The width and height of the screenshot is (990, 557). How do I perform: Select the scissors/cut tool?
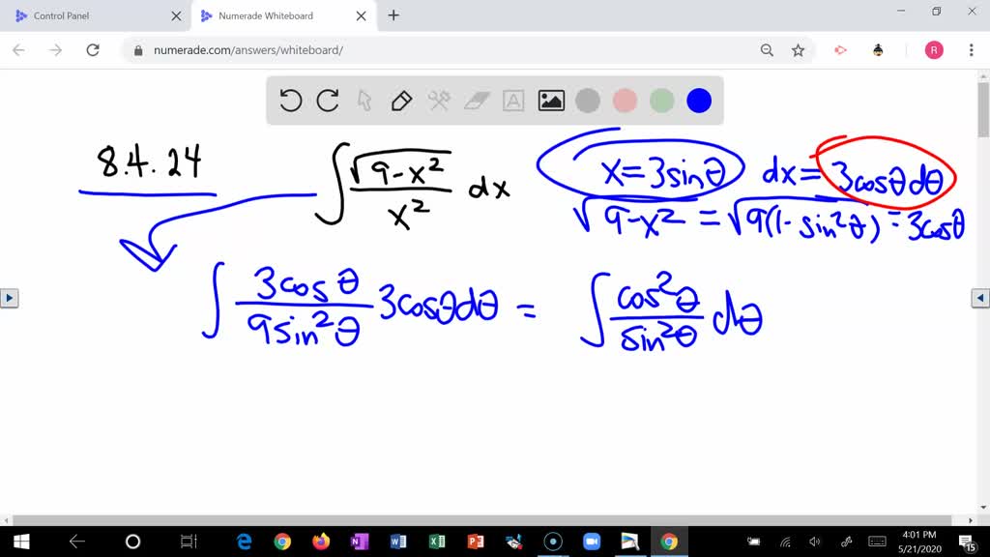click(x=439, y=100)
